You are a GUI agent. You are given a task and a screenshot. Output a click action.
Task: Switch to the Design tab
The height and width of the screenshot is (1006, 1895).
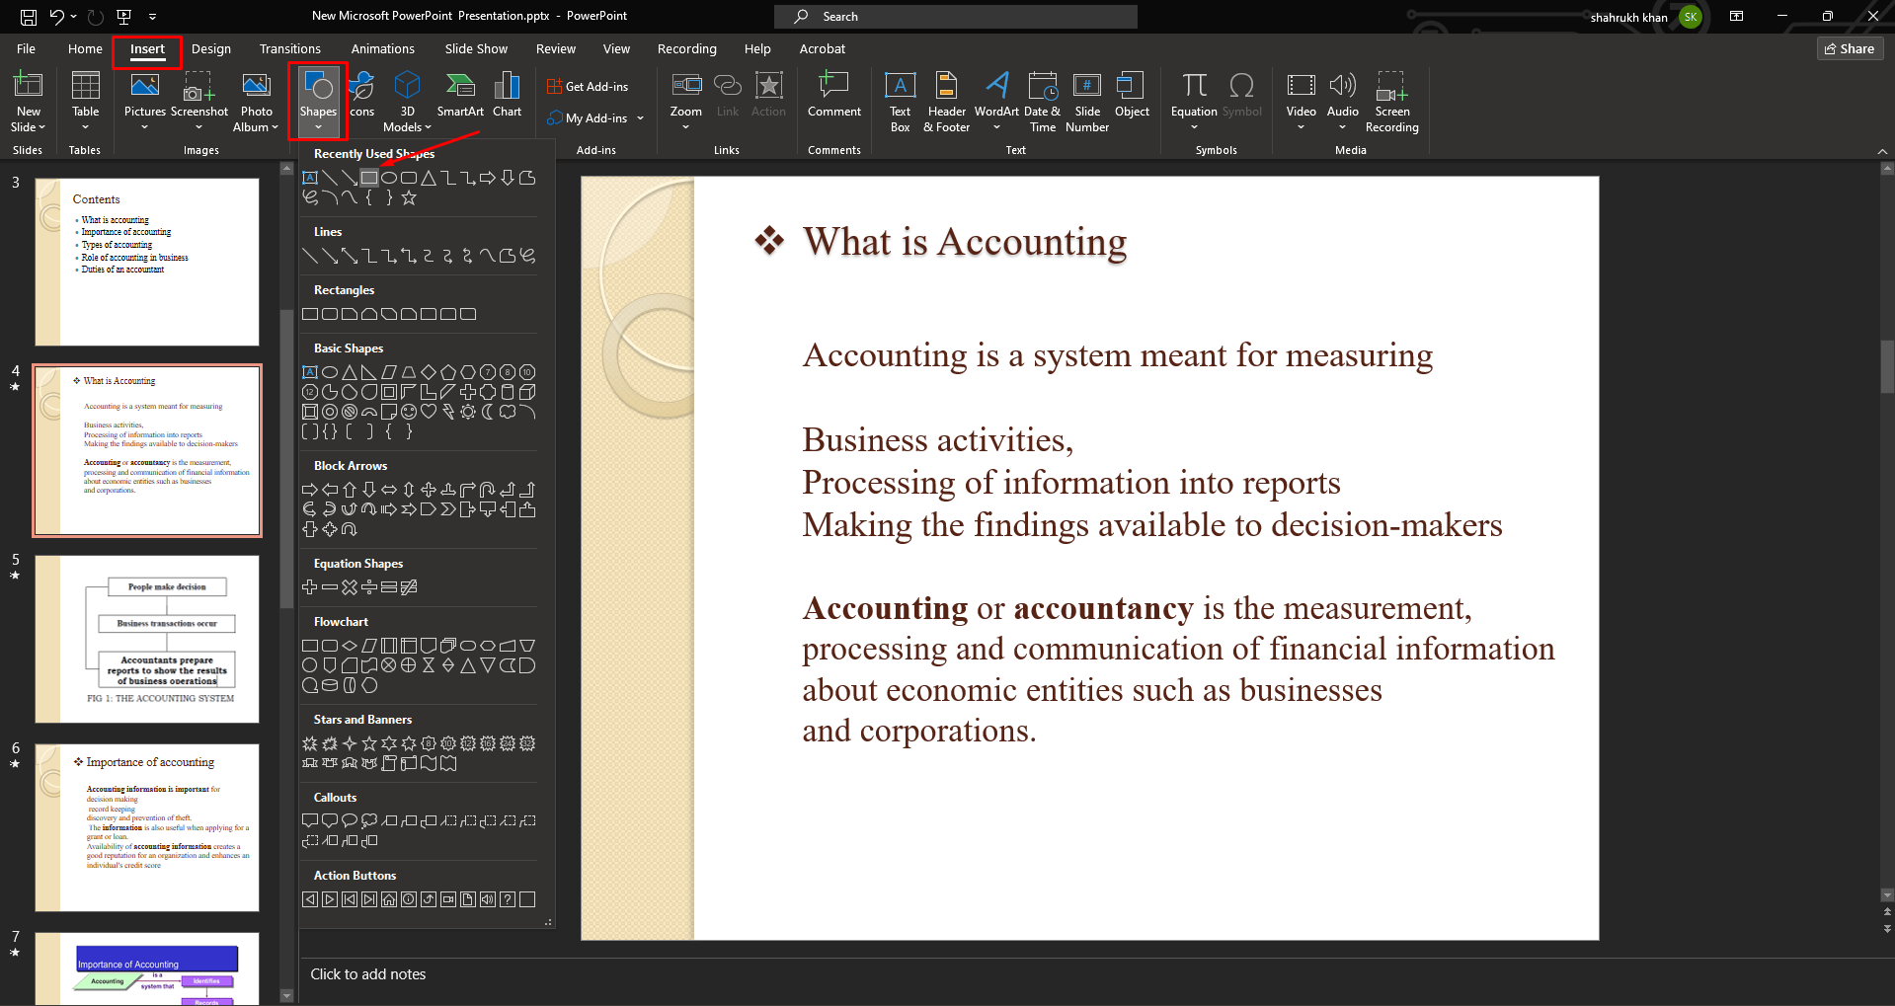tap(211, 48)
